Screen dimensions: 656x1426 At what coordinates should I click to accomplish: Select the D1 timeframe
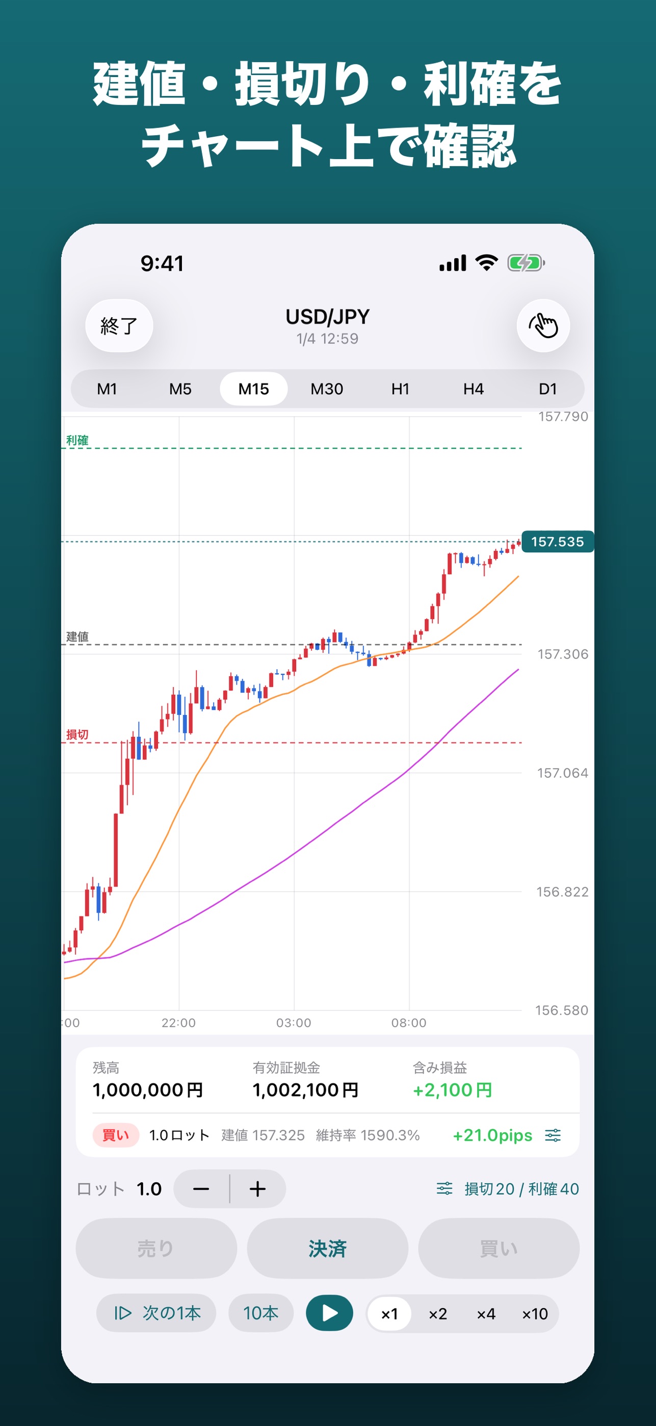pyautogui.click(x=547, y=389)
